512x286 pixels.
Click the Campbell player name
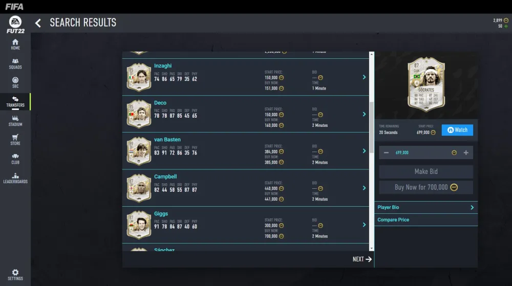coord(165,177)
